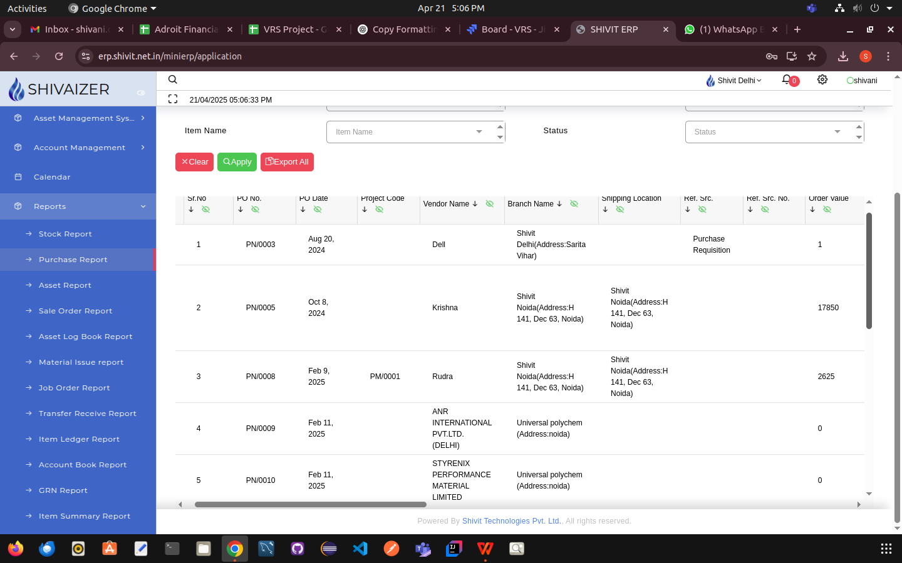This screenshot has width=902, height=563.
Task: Open the Stock Report menu item
Action: (x=65, y=234)
